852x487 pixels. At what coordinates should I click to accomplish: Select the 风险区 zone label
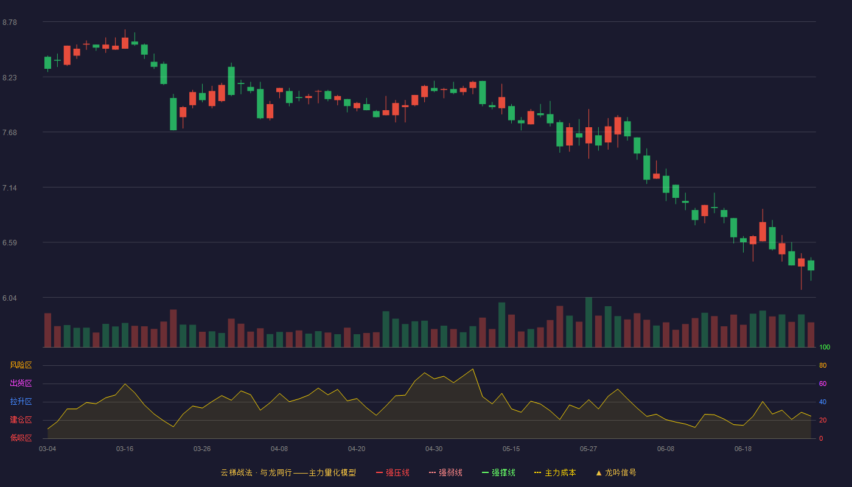coord(21,365)
